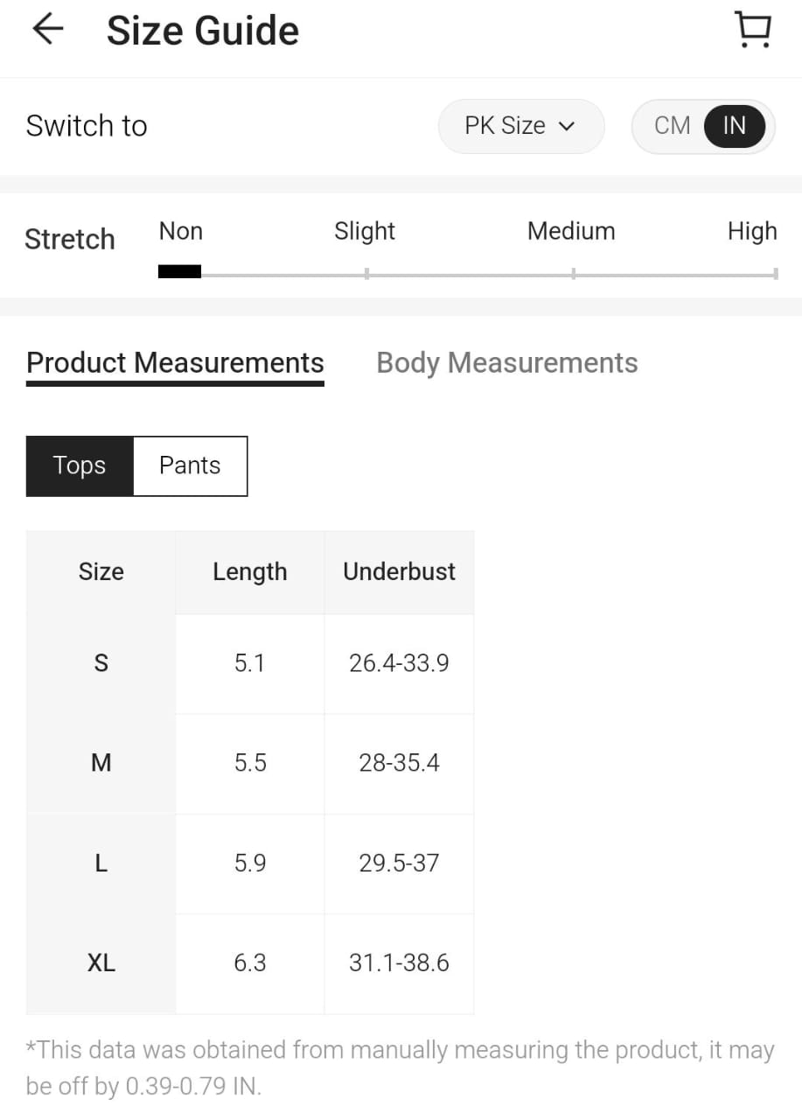
Task: Switch to Body Measurements tab
Action: [x=506, y=363]
